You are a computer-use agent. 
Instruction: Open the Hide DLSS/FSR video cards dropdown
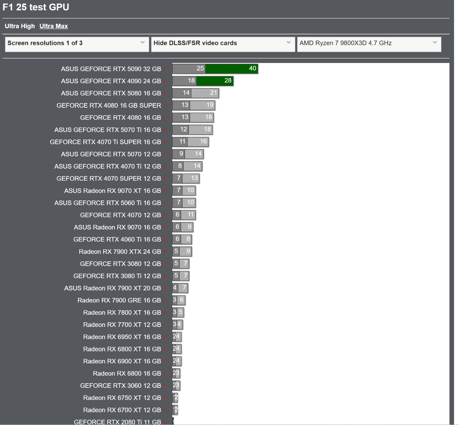pyautogui.click(x=223, y=44)
